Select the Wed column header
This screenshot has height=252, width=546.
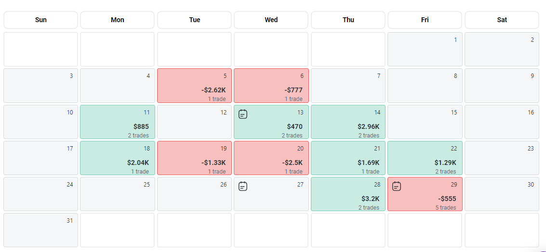271,20
